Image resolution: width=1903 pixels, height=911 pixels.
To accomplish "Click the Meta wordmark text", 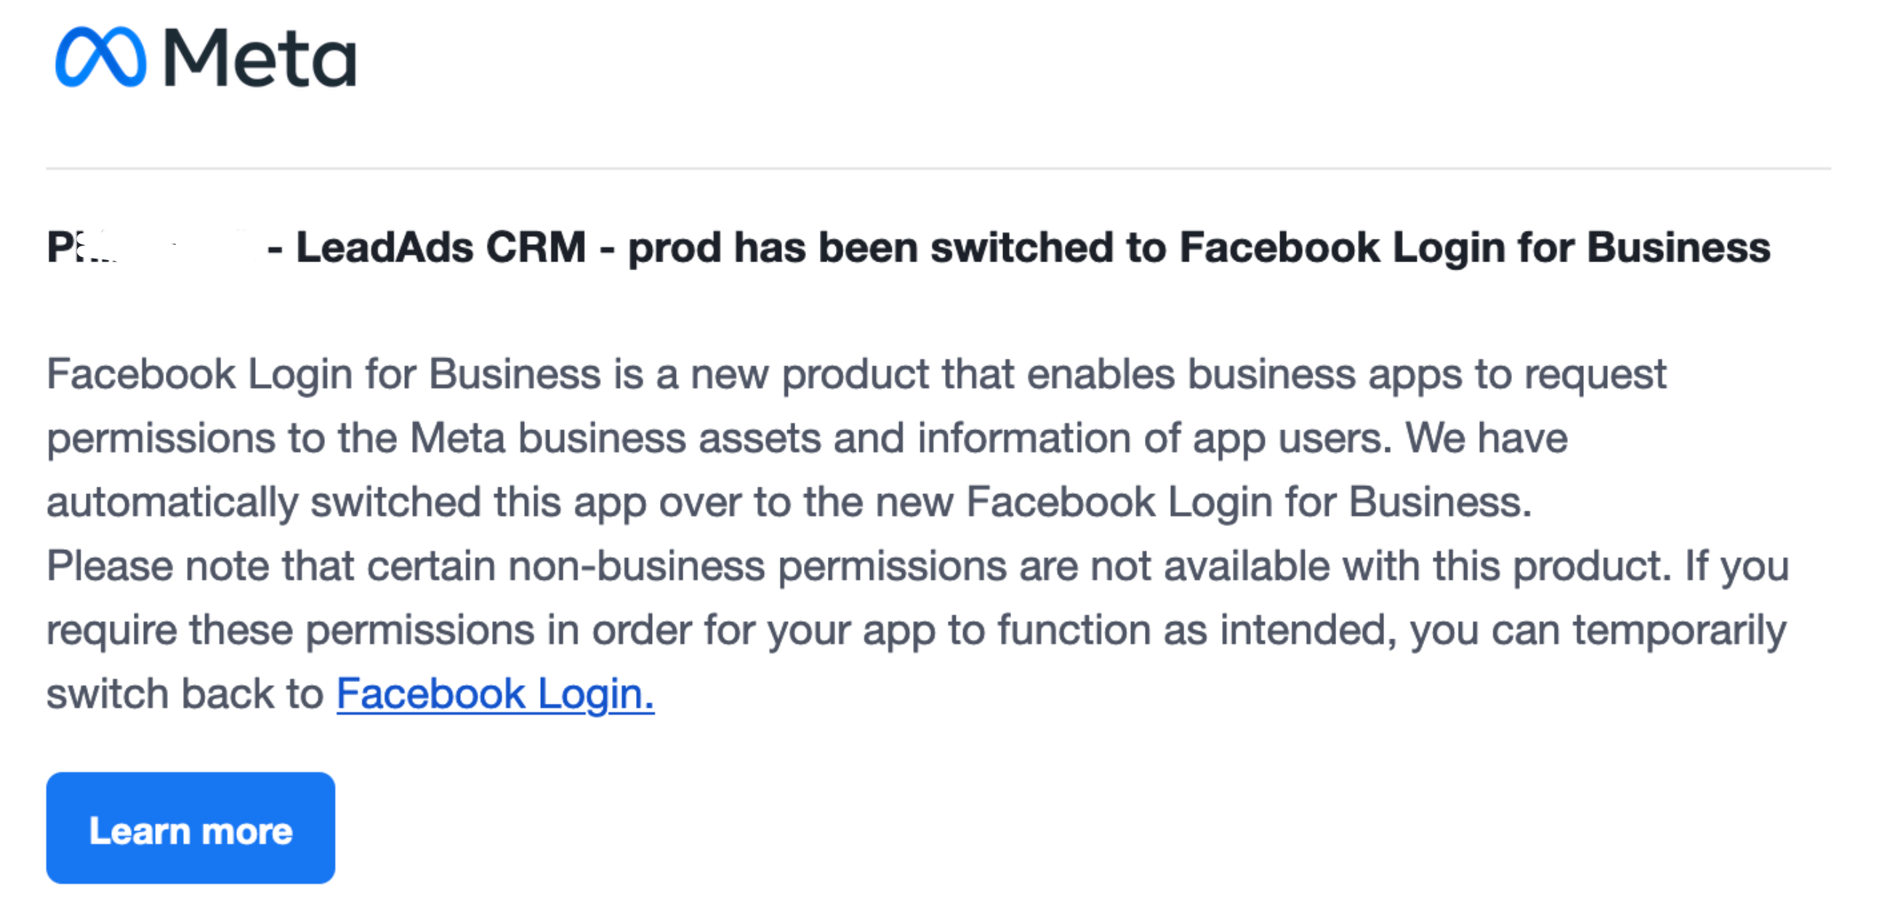I will tap(260, 57).
